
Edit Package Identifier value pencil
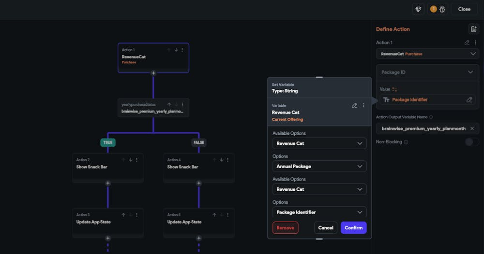point(469,100)
